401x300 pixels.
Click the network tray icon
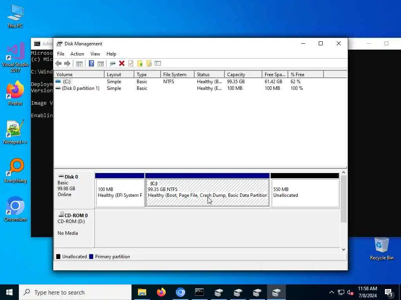(x=341, y=292)
